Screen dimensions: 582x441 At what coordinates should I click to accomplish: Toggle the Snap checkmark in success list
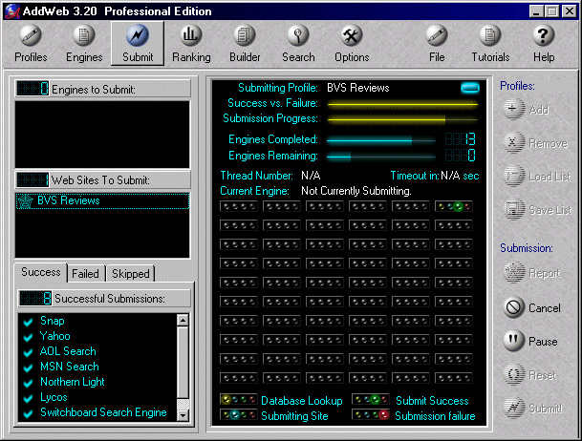[x=29, y=322]
